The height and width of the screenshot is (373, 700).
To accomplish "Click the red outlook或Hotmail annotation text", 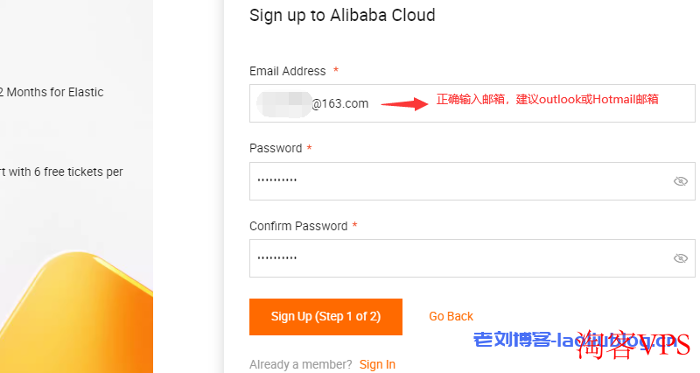I will (x=587, y=99).
